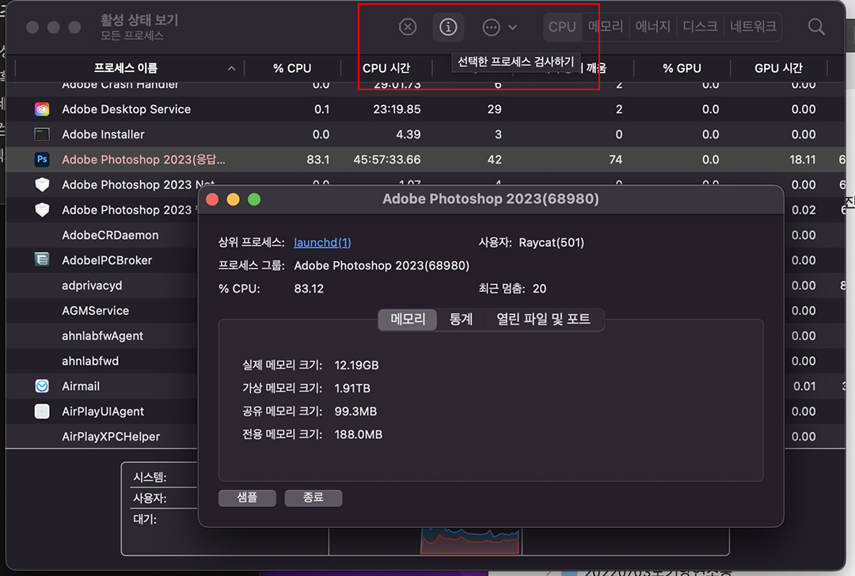Expand the dropdown chevron beside ellipsis button

tap(512, 27)
